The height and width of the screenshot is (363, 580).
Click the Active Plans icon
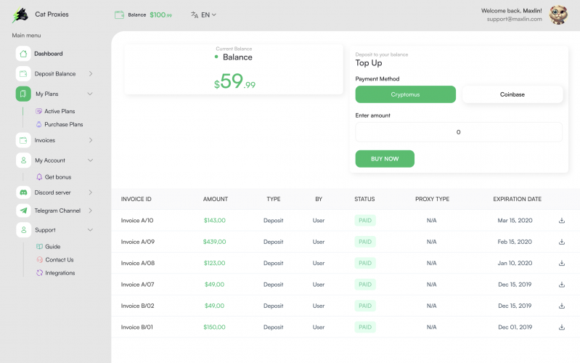[x=38, y=111]
